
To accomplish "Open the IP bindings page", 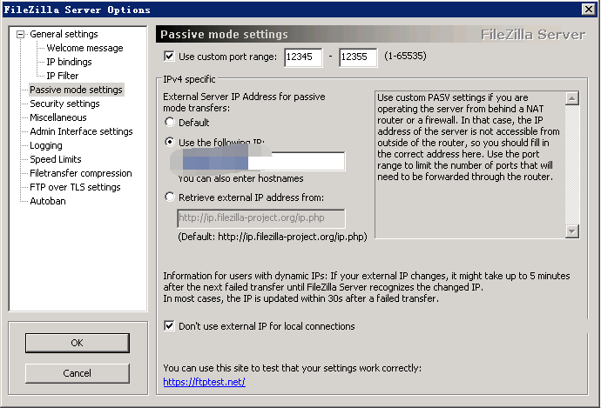I will pos(69,62).
